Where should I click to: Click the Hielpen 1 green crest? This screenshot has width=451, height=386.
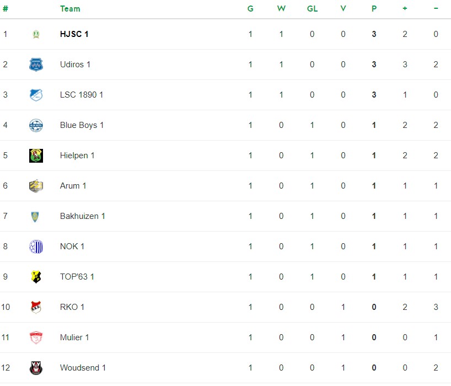click(36, 156)
